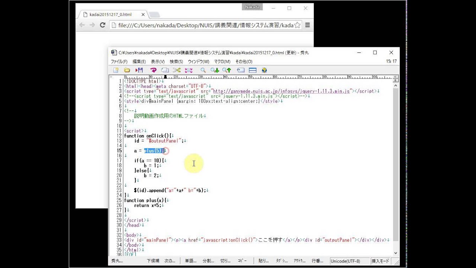The width and height of the screenshot is (476, 268).
Task: Open the その他(O) menu
Action: pyautogui.click(x=244, y=61)
